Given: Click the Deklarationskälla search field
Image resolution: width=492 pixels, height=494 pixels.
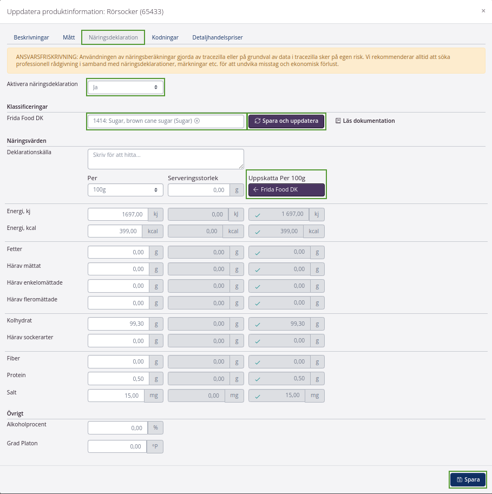Looking at the screenshot, I should [166, 159].
